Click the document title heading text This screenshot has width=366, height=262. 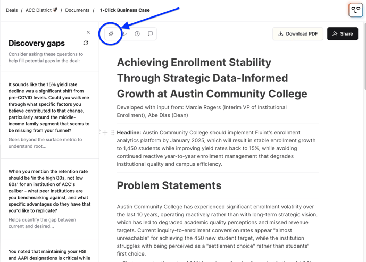coord(212,78)
